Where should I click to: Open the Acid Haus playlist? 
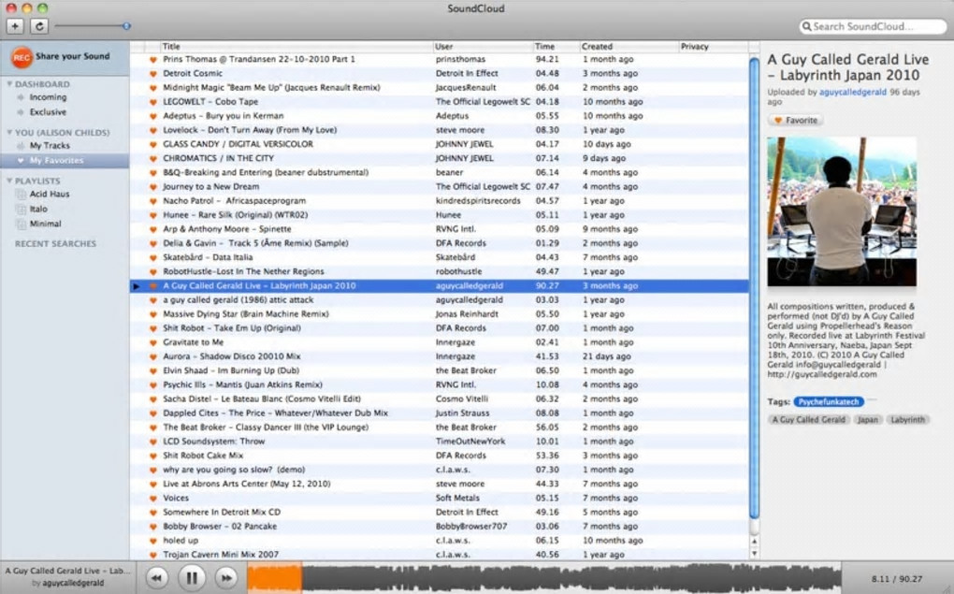click(x=50, y=195)
